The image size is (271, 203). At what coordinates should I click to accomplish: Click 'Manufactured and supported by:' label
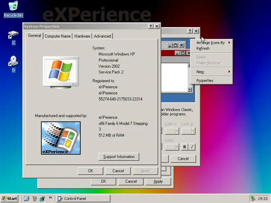(x=61, y=116)
